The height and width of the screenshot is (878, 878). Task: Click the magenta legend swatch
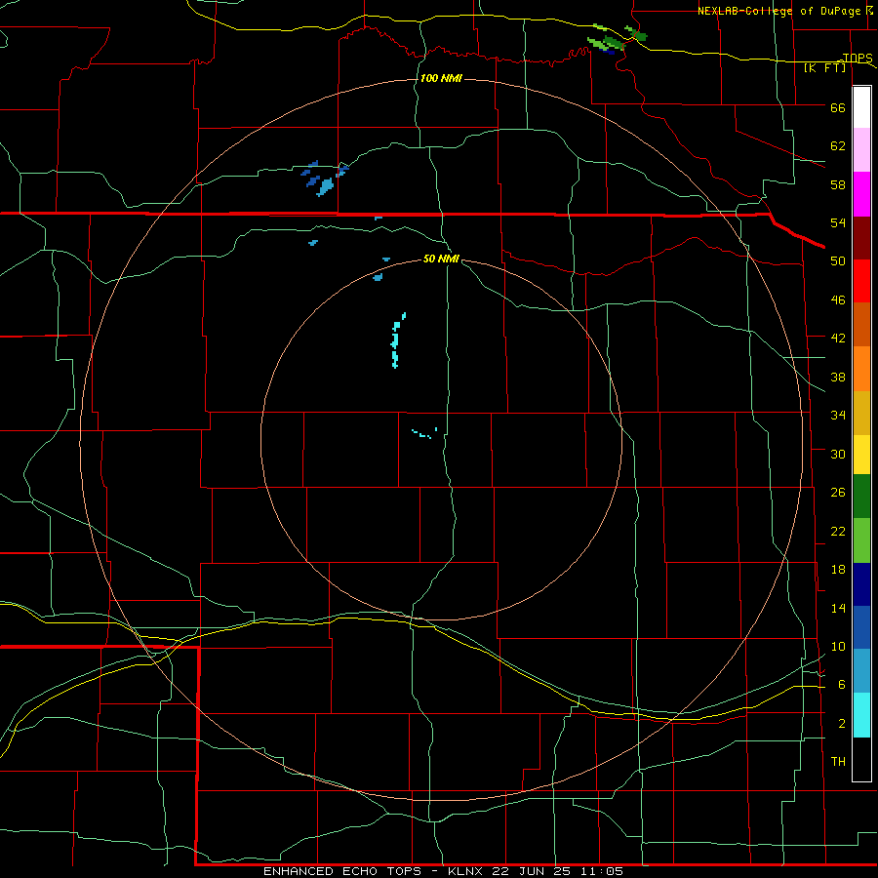click(x=861, y=194)
